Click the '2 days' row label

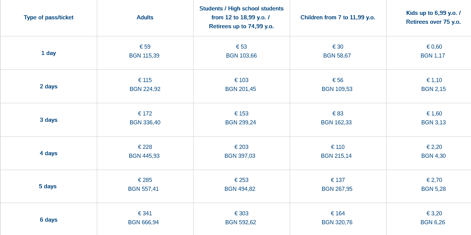point(48,87)
